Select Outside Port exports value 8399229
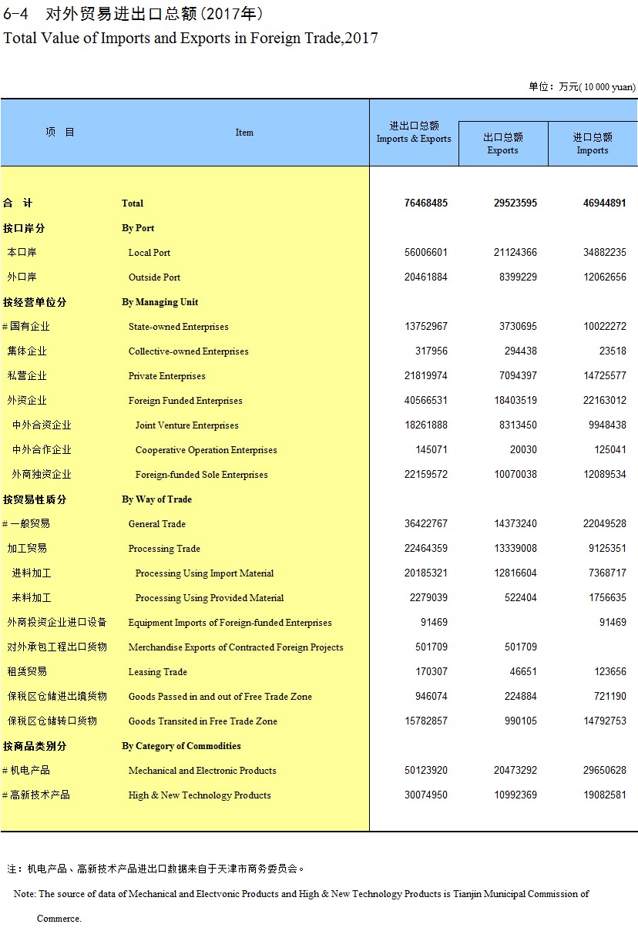638x931 pixels. tap(518, 277)
